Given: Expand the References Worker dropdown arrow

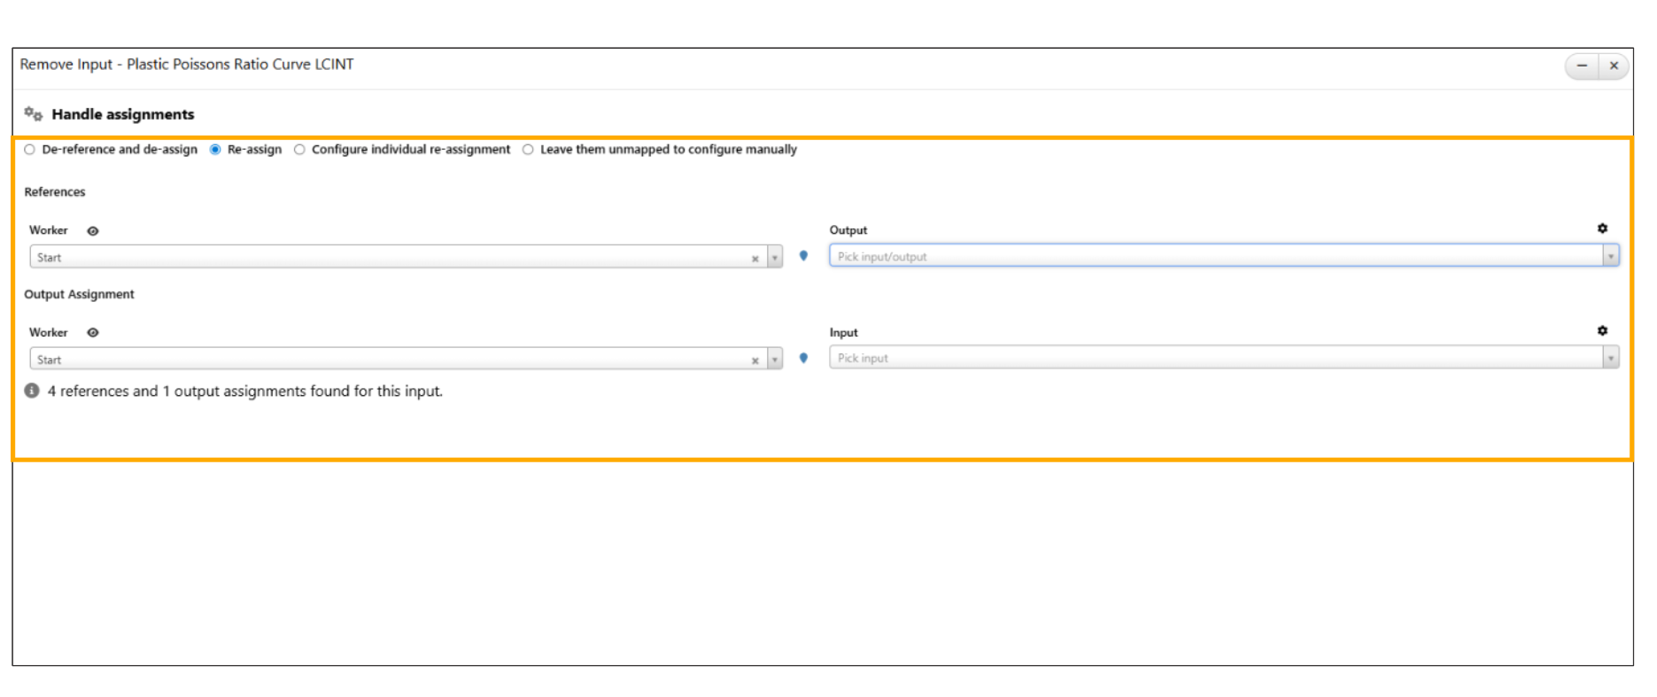Looking at the screenshot, I should [775, 258].
